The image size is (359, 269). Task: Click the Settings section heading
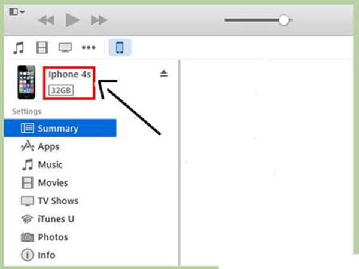(x=27, y=111)
